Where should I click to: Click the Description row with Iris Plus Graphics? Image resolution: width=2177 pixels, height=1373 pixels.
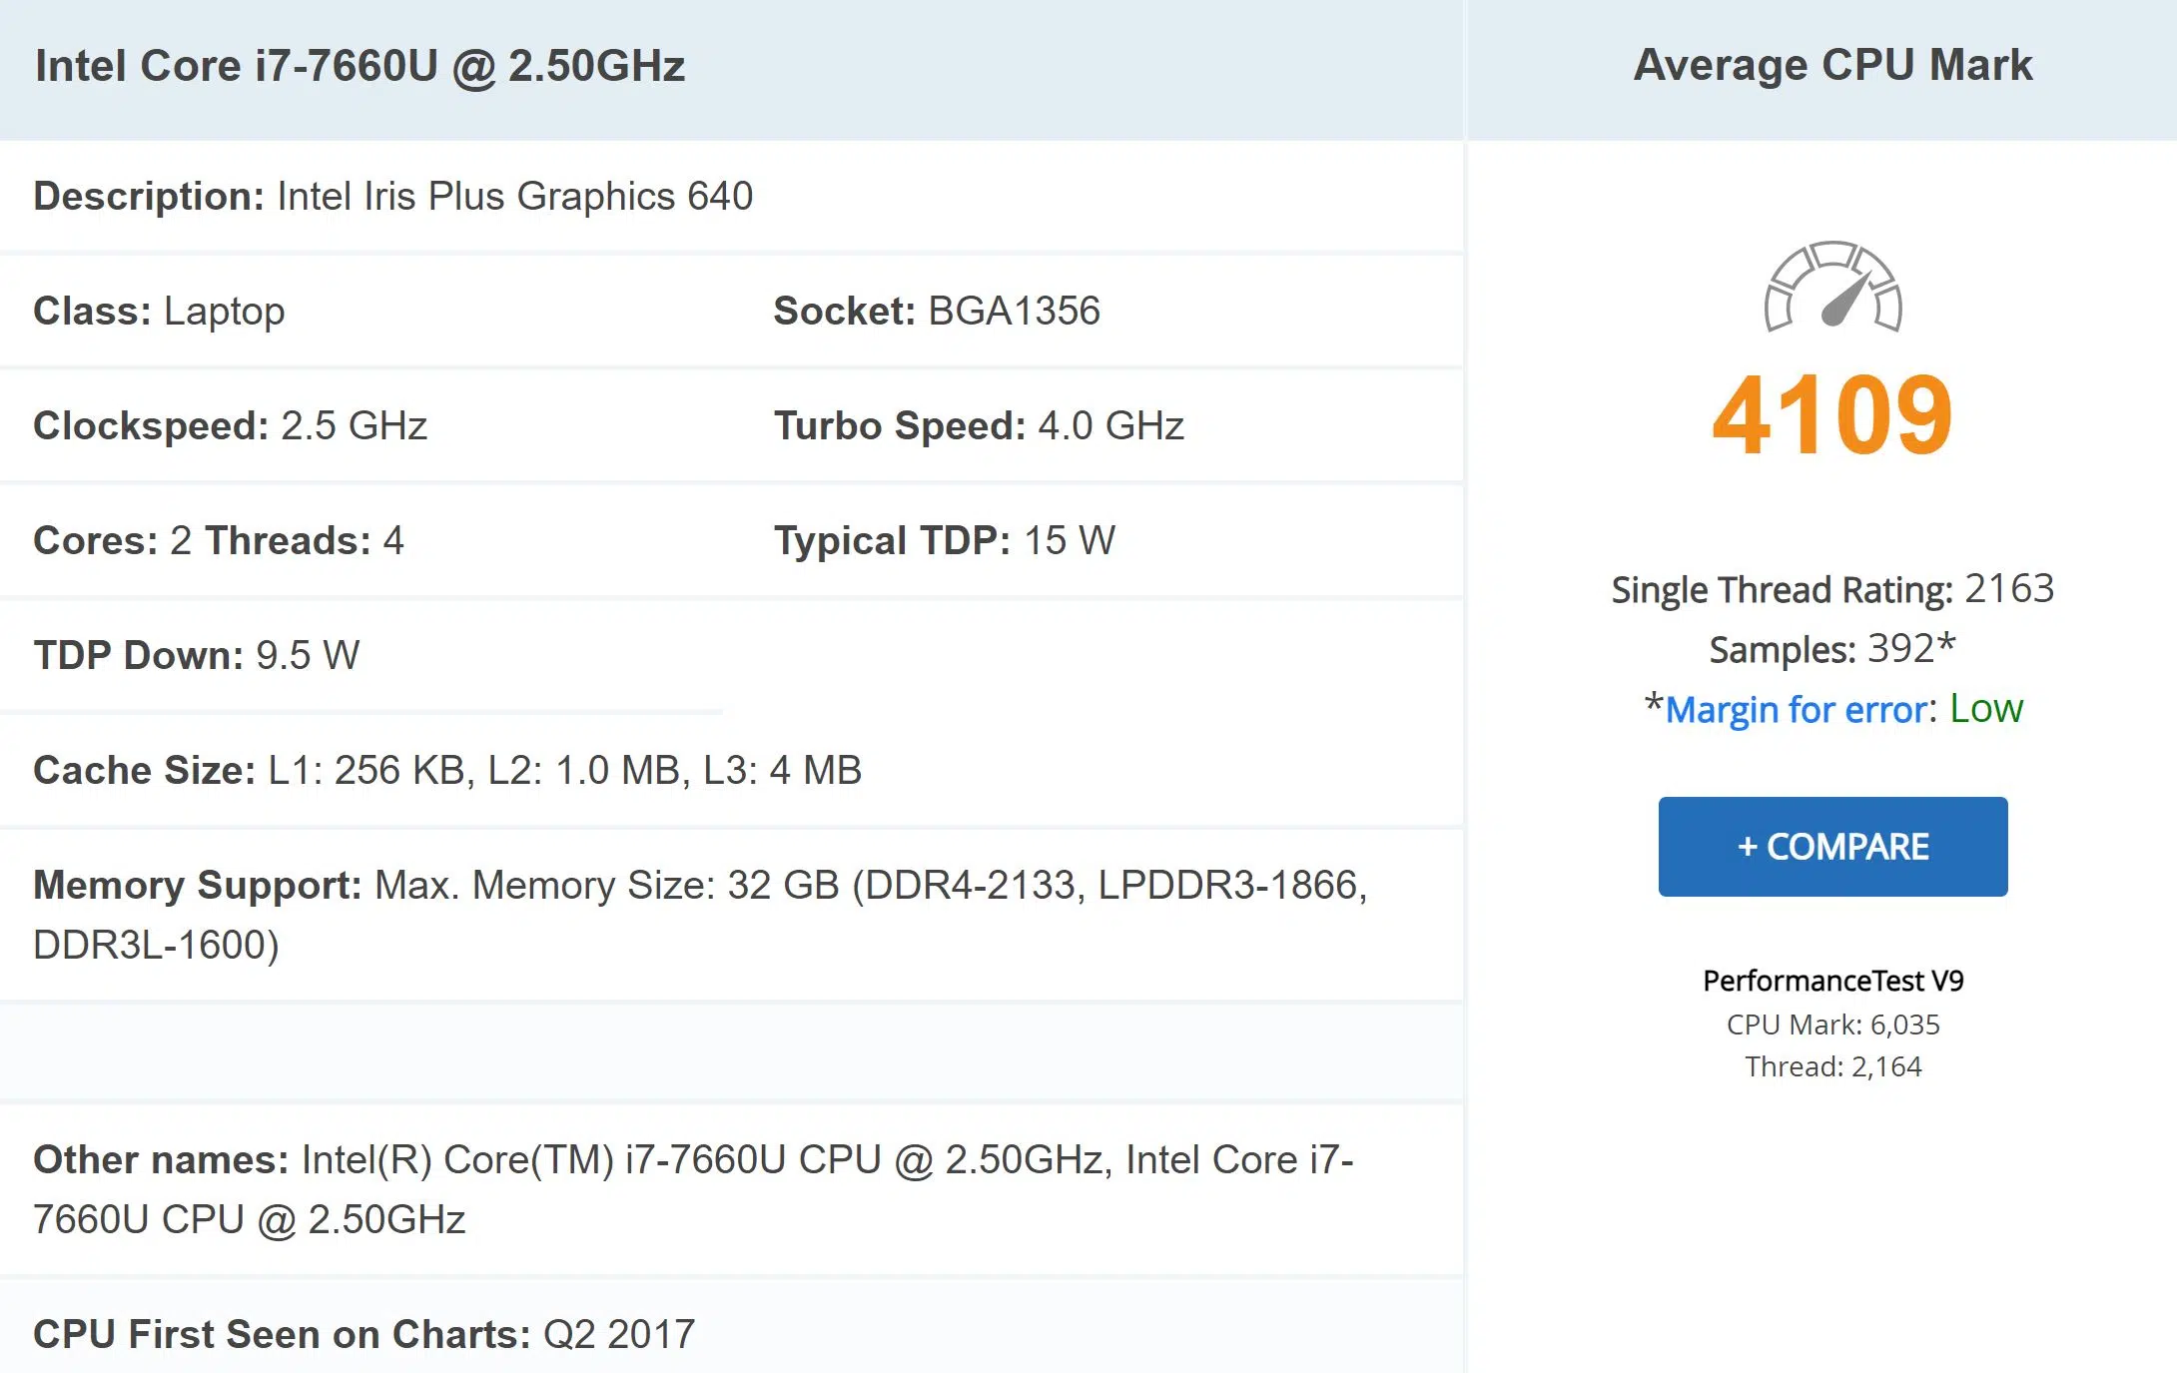click(x=393, y=196)
